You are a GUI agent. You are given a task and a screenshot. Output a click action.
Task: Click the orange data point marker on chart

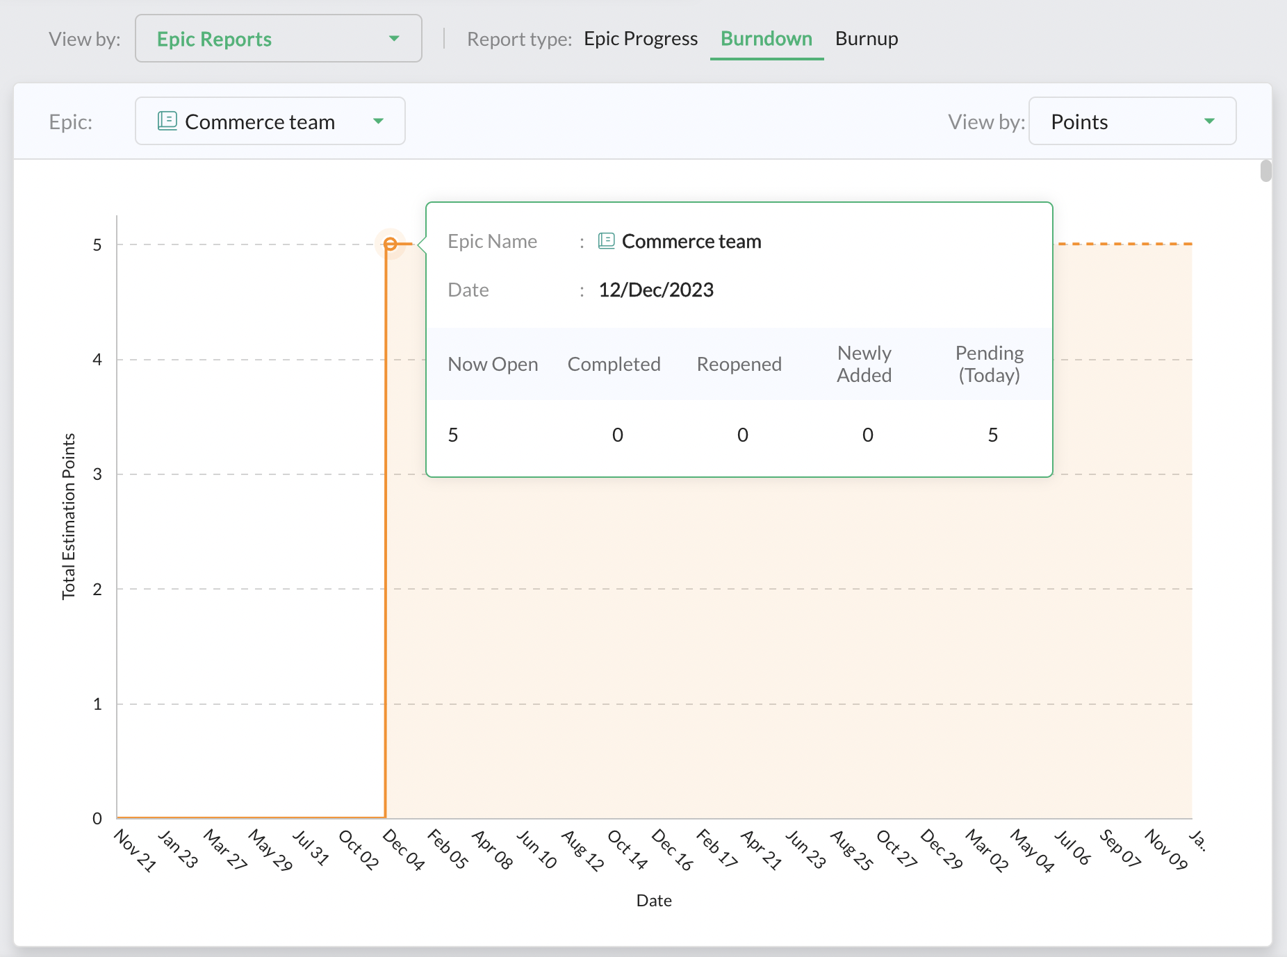(391, 244)
